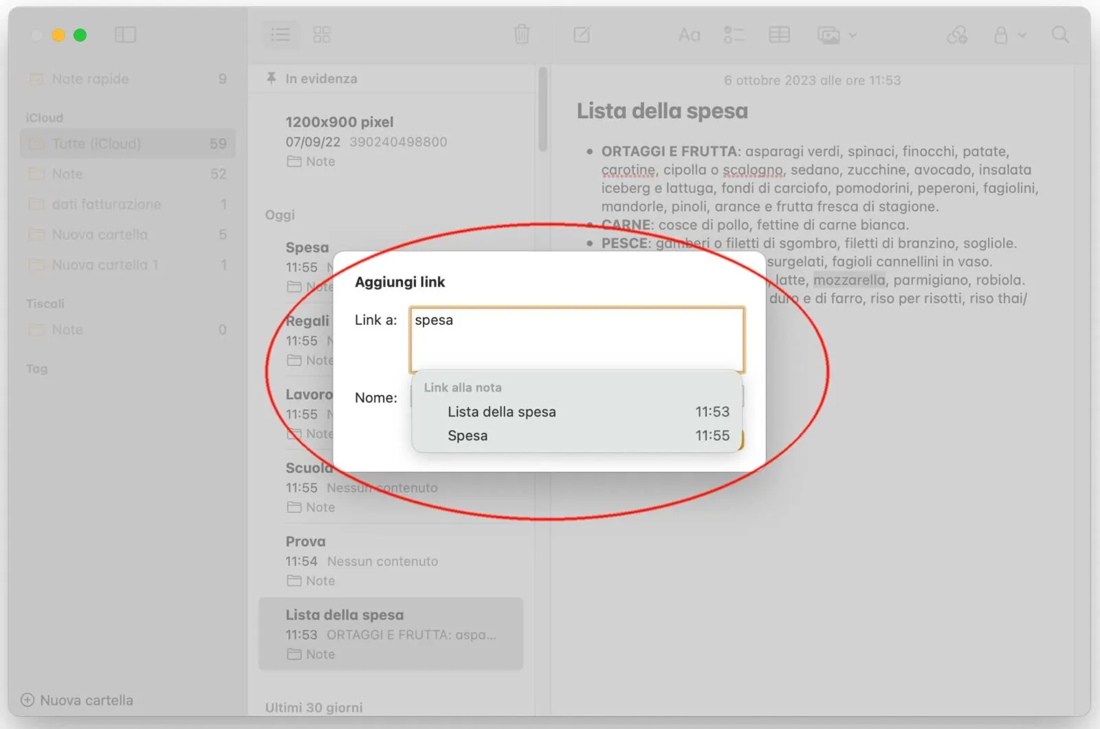Add a link using the link icon
The width and height of the screenshot is (1100, 729).
(958, 34)
